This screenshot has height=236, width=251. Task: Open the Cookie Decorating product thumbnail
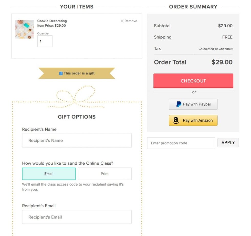click(x=25, y=29)
